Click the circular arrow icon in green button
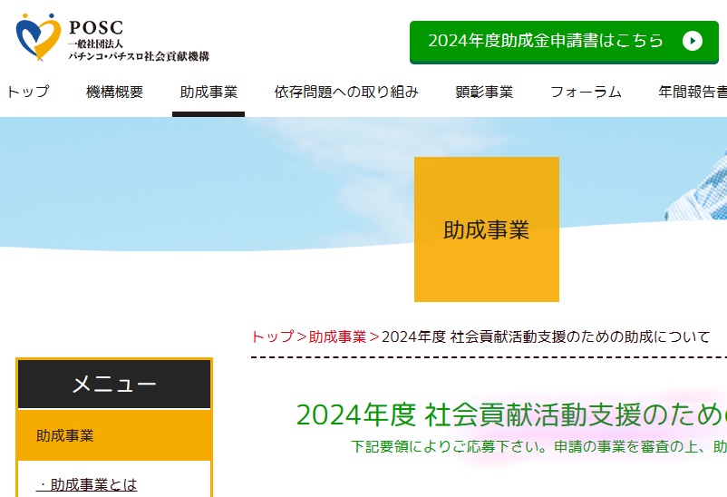Screen dimensions: 727x497 [692, 41]
